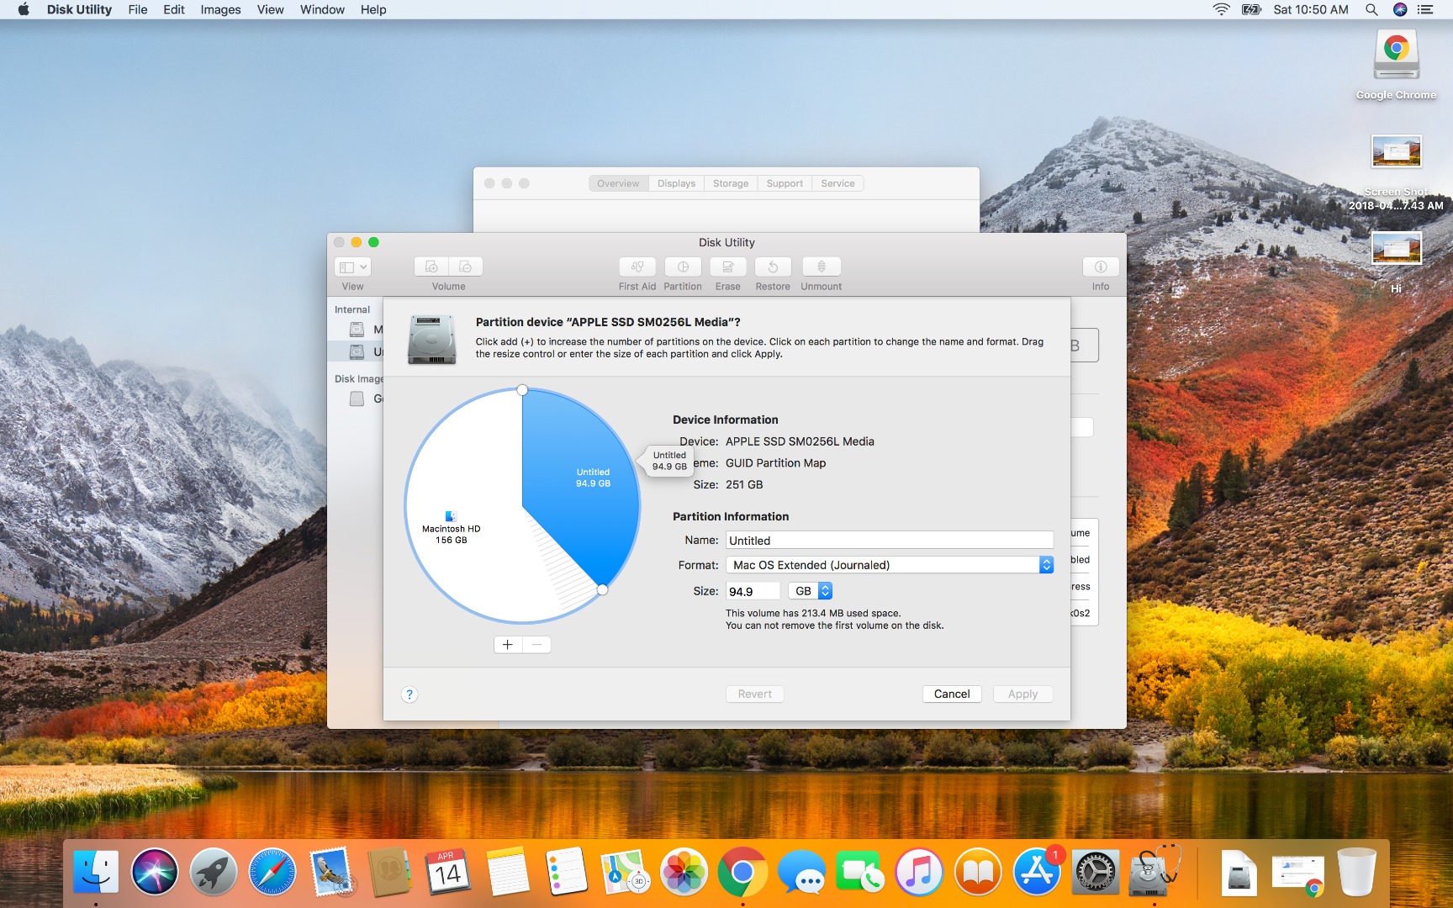Click the partition Name text field
1453x908 pixels.
tap(890, 541)
